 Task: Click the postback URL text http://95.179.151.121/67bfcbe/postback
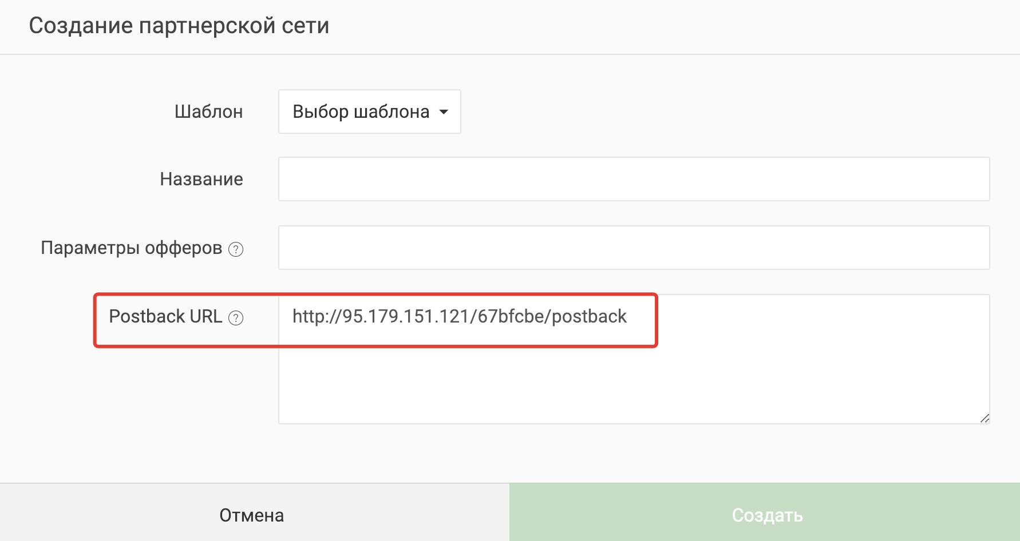460,316
